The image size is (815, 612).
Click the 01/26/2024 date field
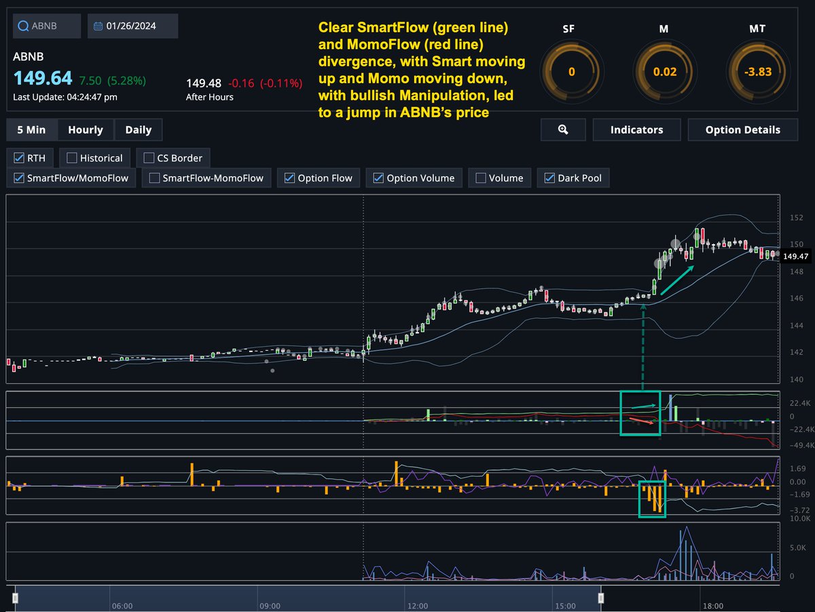pyautogui.click(x=133, y=26)
